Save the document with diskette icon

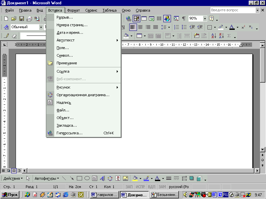pos(22,19)
